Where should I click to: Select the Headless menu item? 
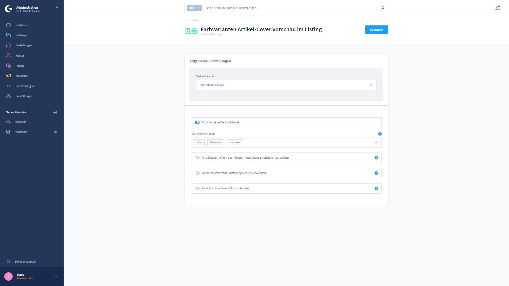[20, 122]
